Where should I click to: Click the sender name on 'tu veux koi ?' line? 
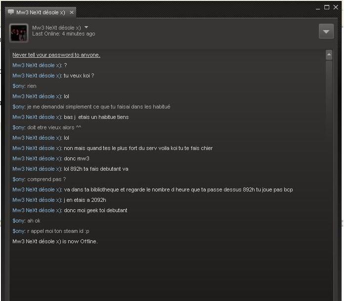[x=37, y=75]
